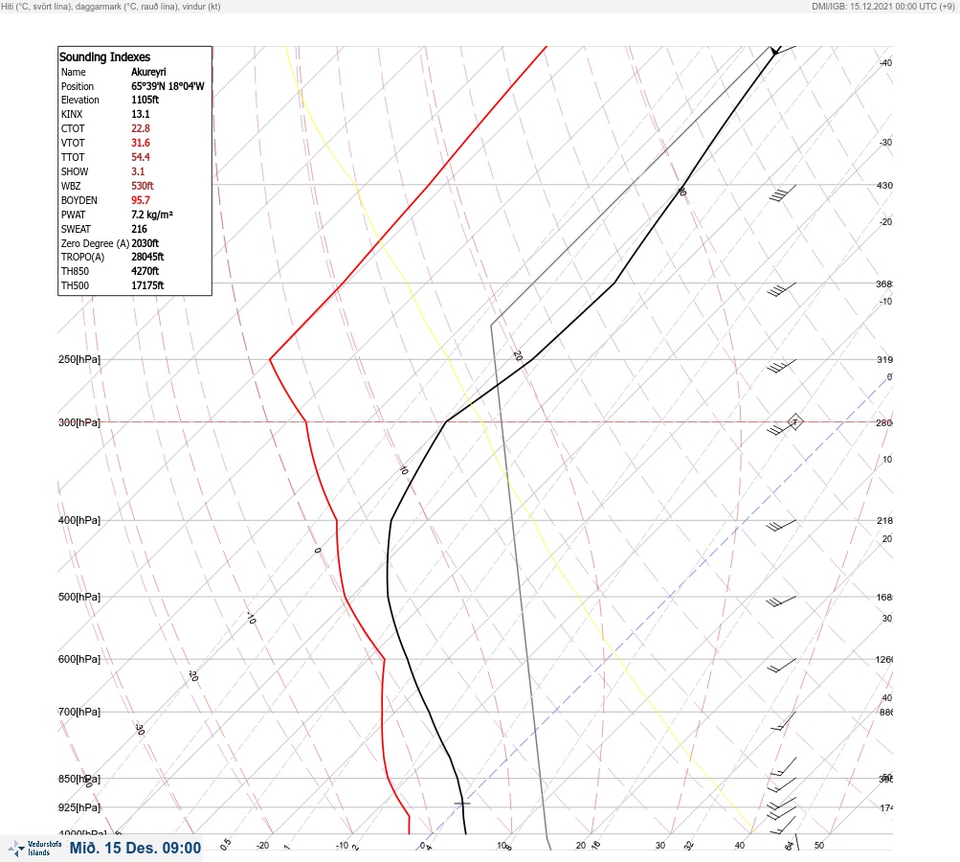Screen dimensions: 960x862
Task: Click the DMI/IGB 15.12.2021 00:00 UTC header
Action: [x=882, y=6]
